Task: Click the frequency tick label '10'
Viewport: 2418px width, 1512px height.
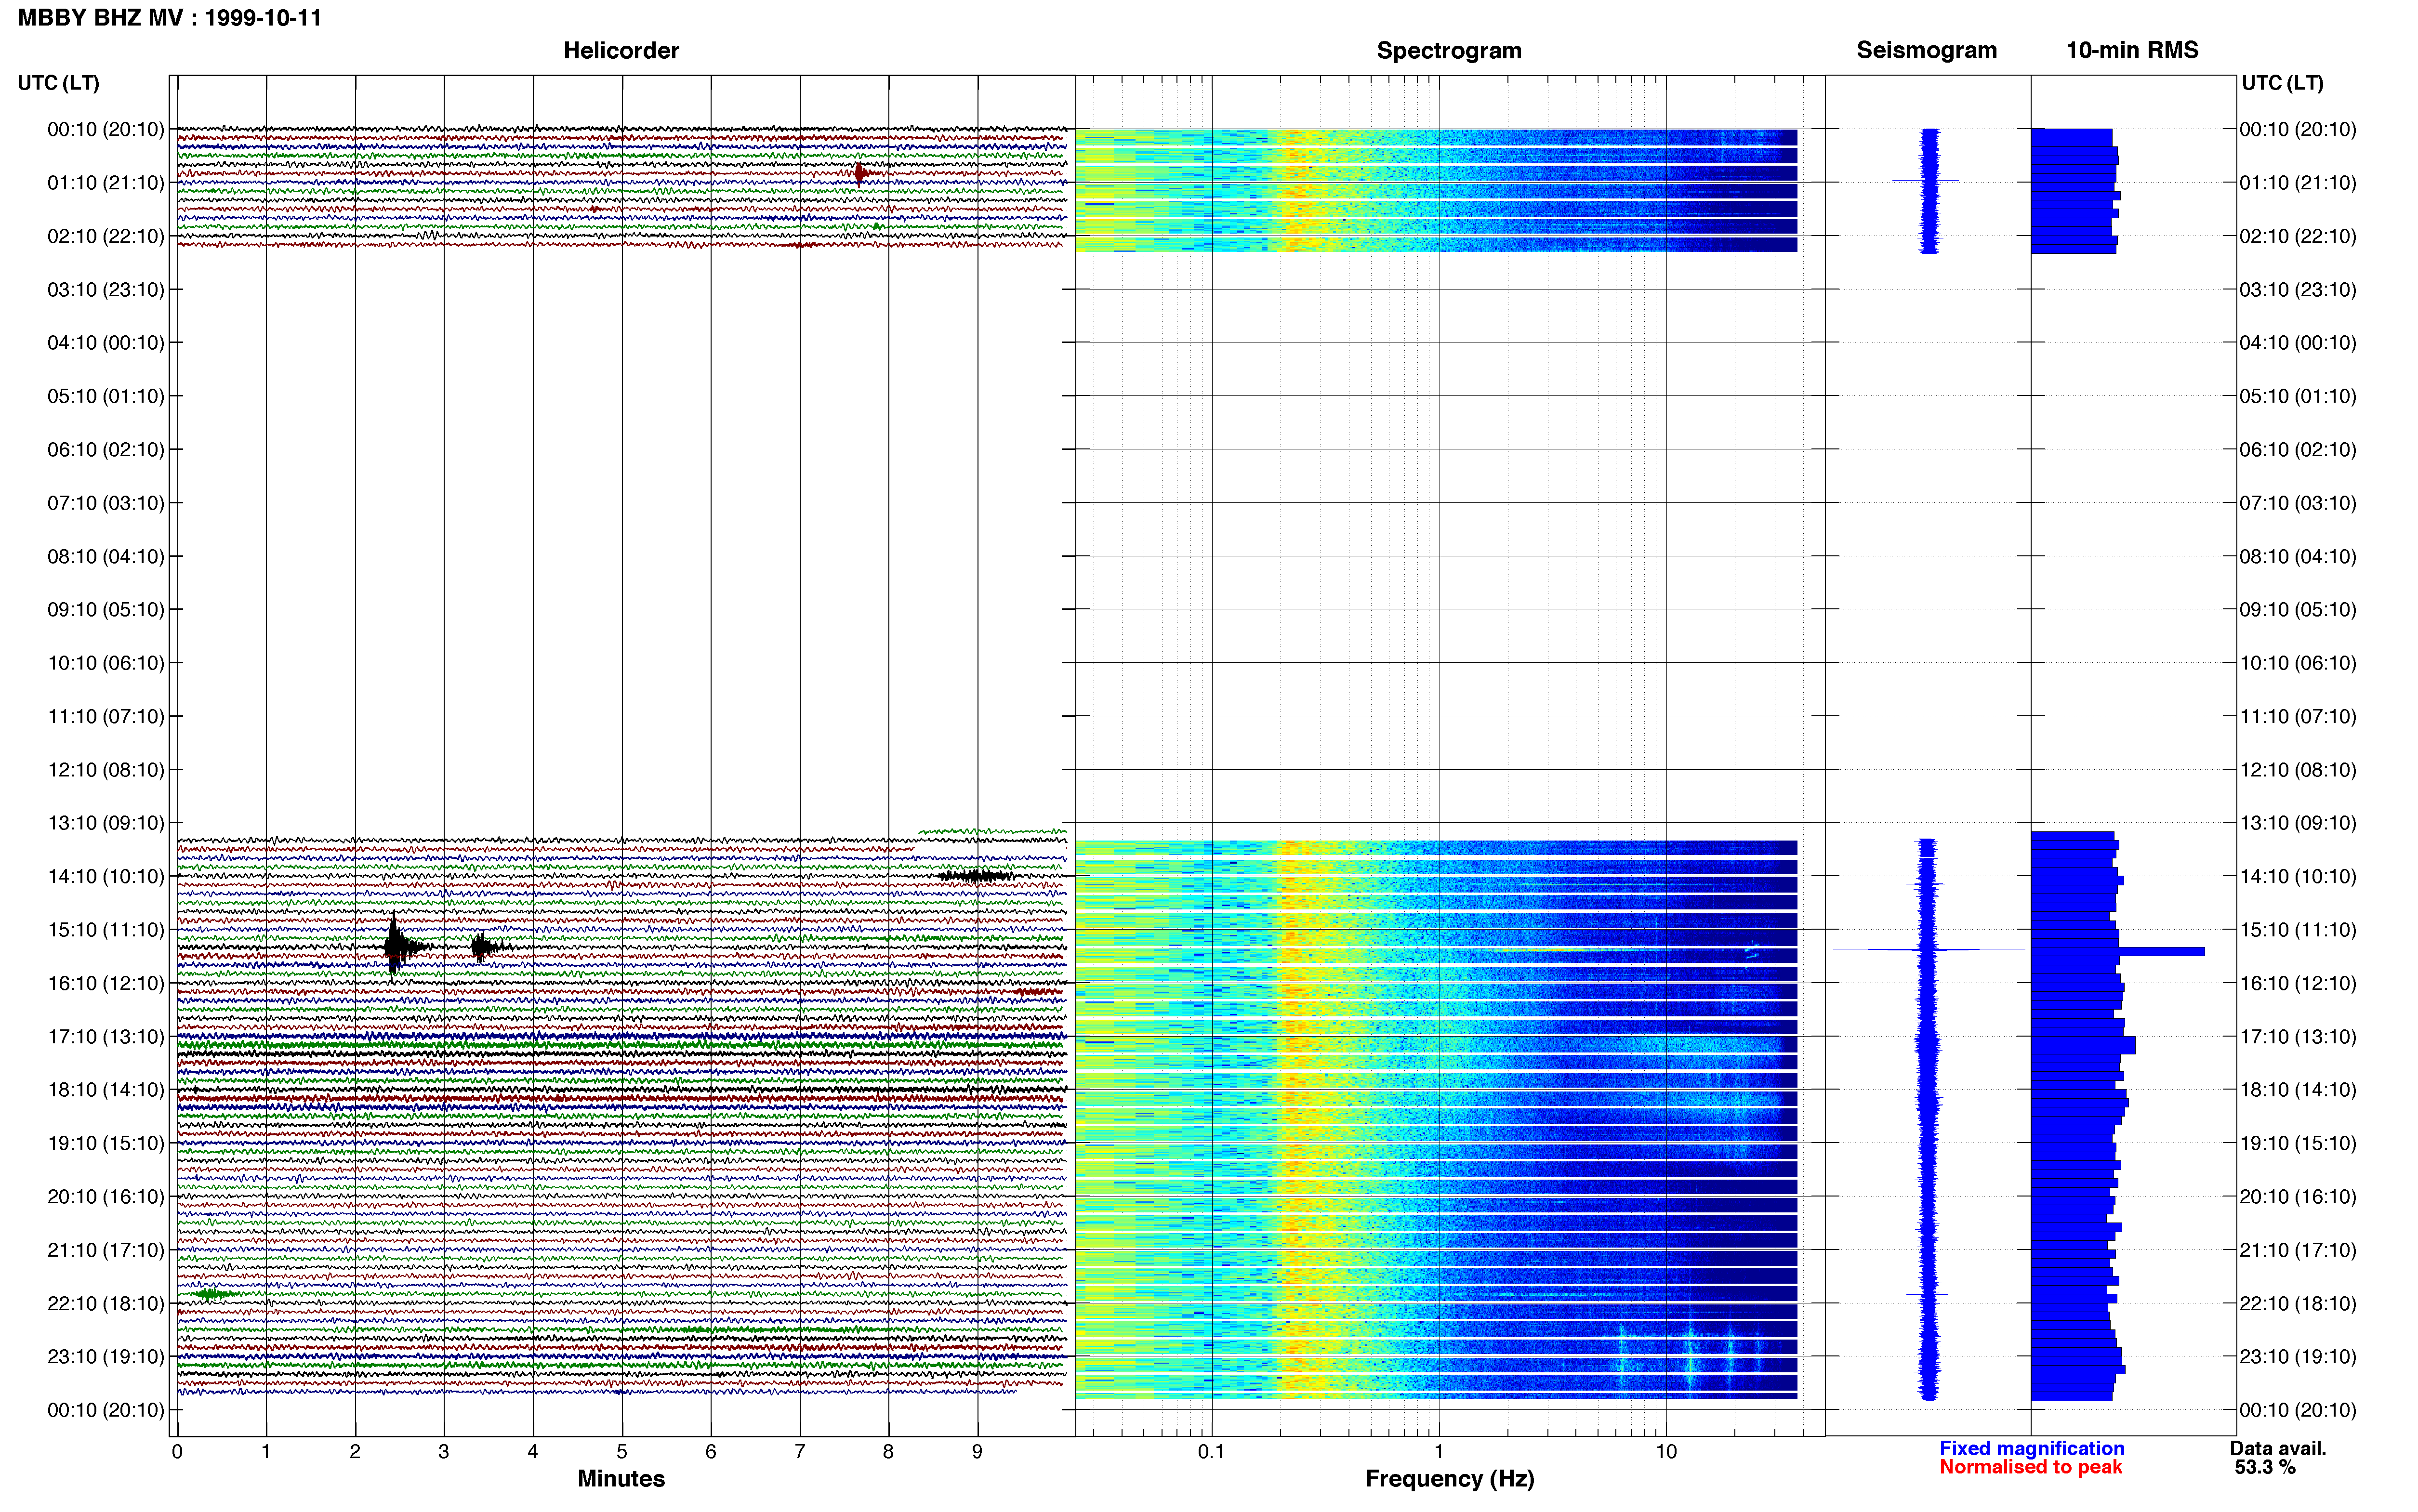Action: pos(1665,1452)
